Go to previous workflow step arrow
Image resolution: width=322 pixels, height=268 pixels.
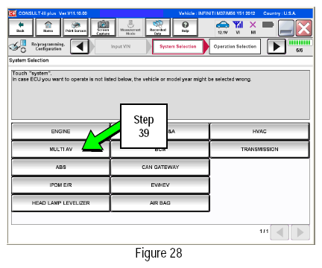coord(80,46)
